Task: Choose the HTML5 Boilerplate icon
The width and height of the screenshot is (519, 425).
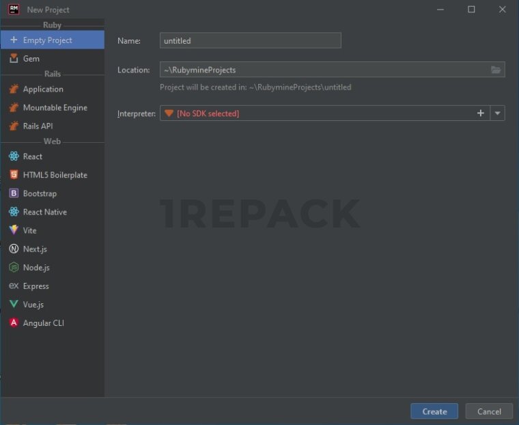Action: pyautogui.click(x=14, y=175)
